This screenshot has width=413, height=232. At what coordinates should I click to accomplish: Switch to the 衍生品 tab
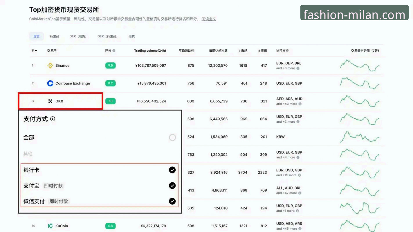tap(54, 36)
